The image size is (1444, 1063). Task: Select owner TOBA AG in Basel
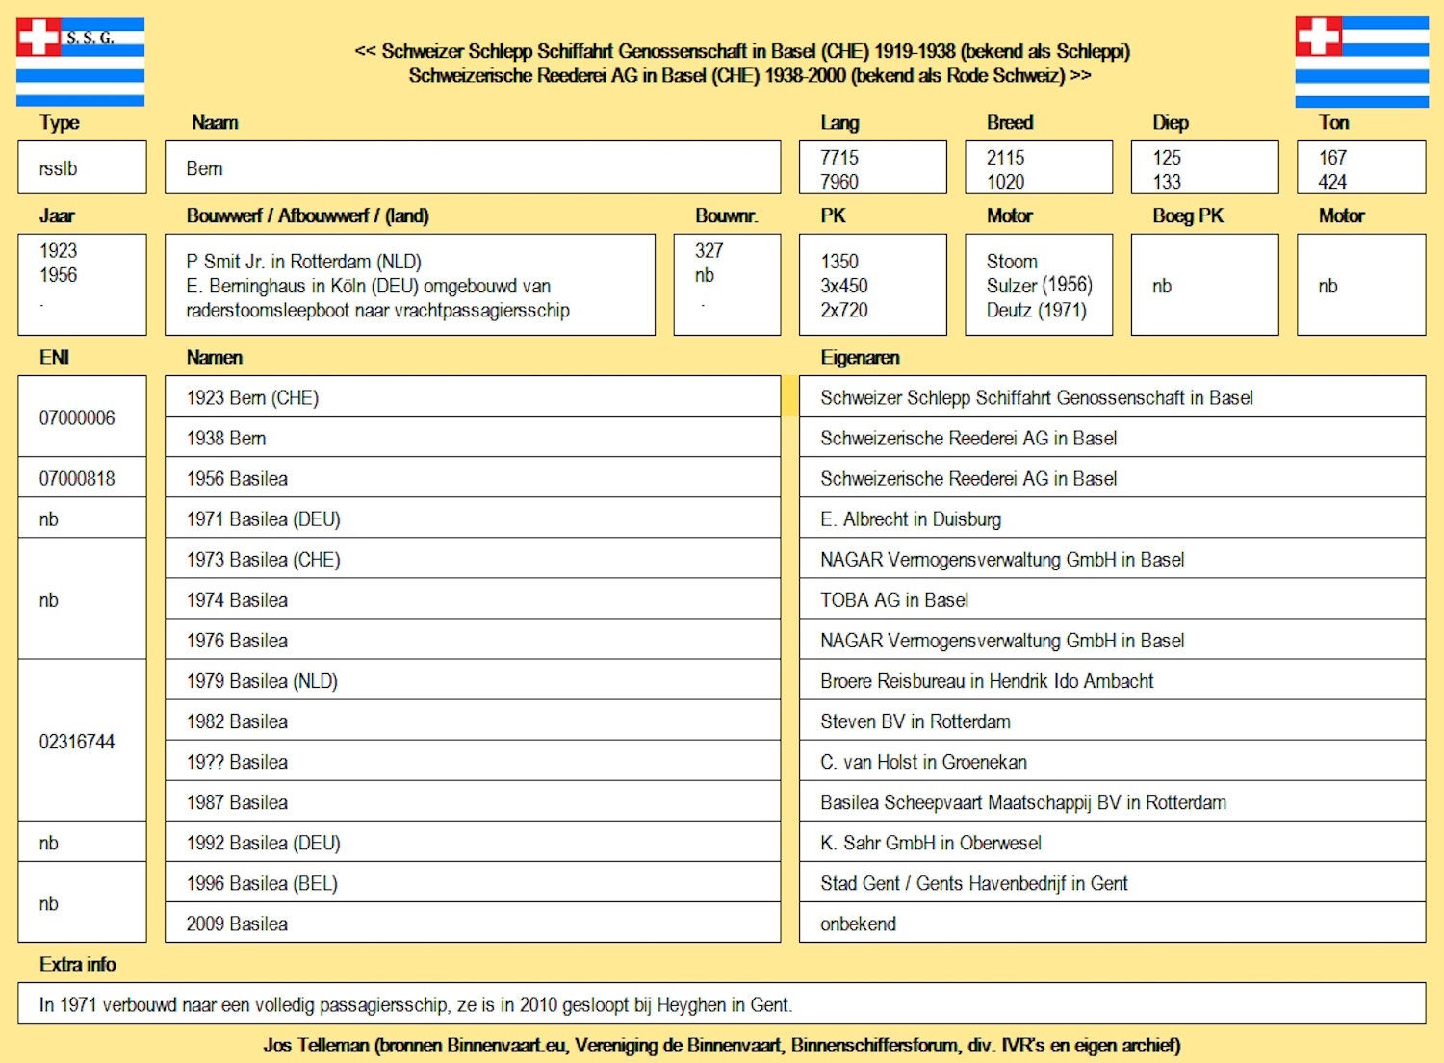1111,599
